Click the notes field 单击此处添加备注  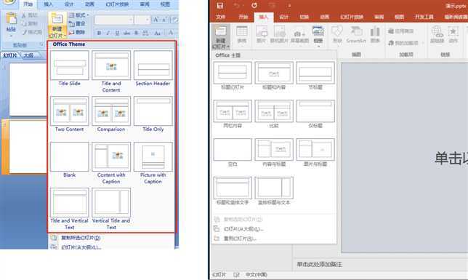pyautogui.click(x=319, y=265)
